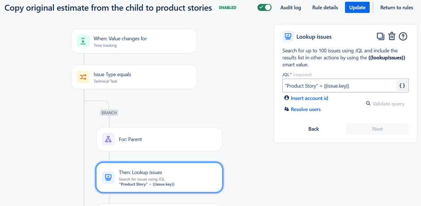Click the purple hierarchy branch icon
421x206 pixels.
tap(108, 139)
